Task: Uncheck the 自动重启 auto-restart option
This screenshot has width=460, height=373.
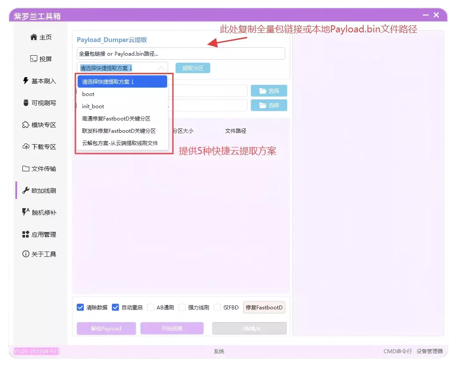Action: tap(115, 307)
